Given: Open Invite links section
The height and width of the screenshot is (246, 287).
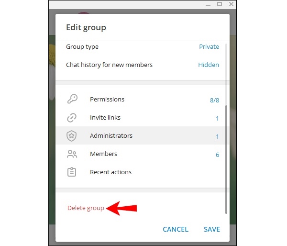Looking at the screenshot, I should [105, 118].
